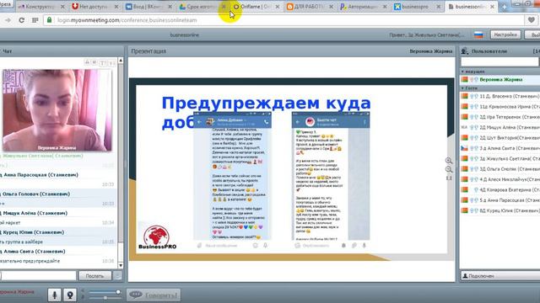The image size is (540, 303).
Task: Open emoticon picker next to Послать
Action: (x=117, y=275)
